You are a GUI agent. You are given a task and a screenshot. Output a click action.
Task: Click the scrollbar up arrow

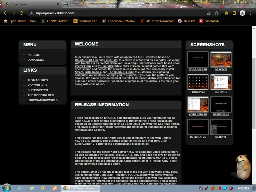254,28
